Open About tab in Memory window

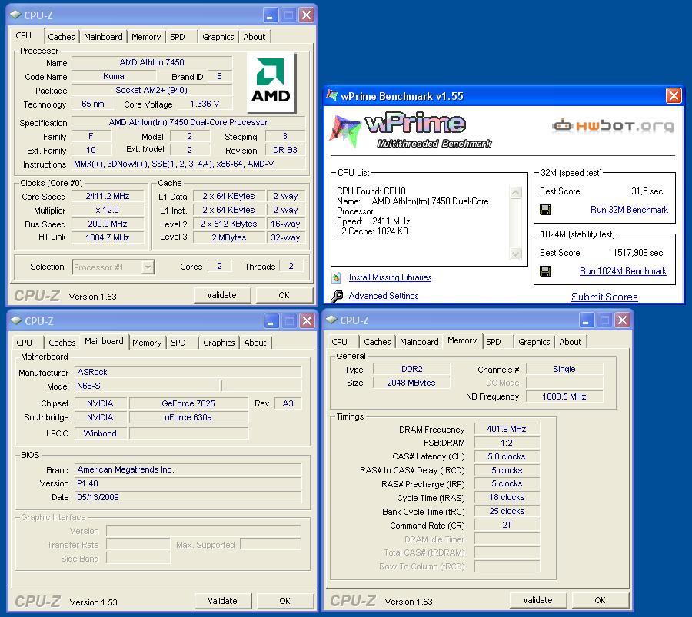click(x=571, y=342)
